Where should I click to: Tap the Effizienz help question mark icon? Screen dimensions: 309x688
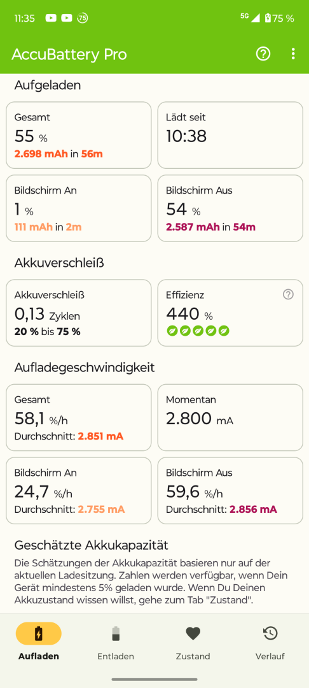click(x=288, y=294)
